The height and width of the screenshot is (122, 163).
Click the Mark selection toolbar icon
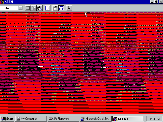point(28,8)
